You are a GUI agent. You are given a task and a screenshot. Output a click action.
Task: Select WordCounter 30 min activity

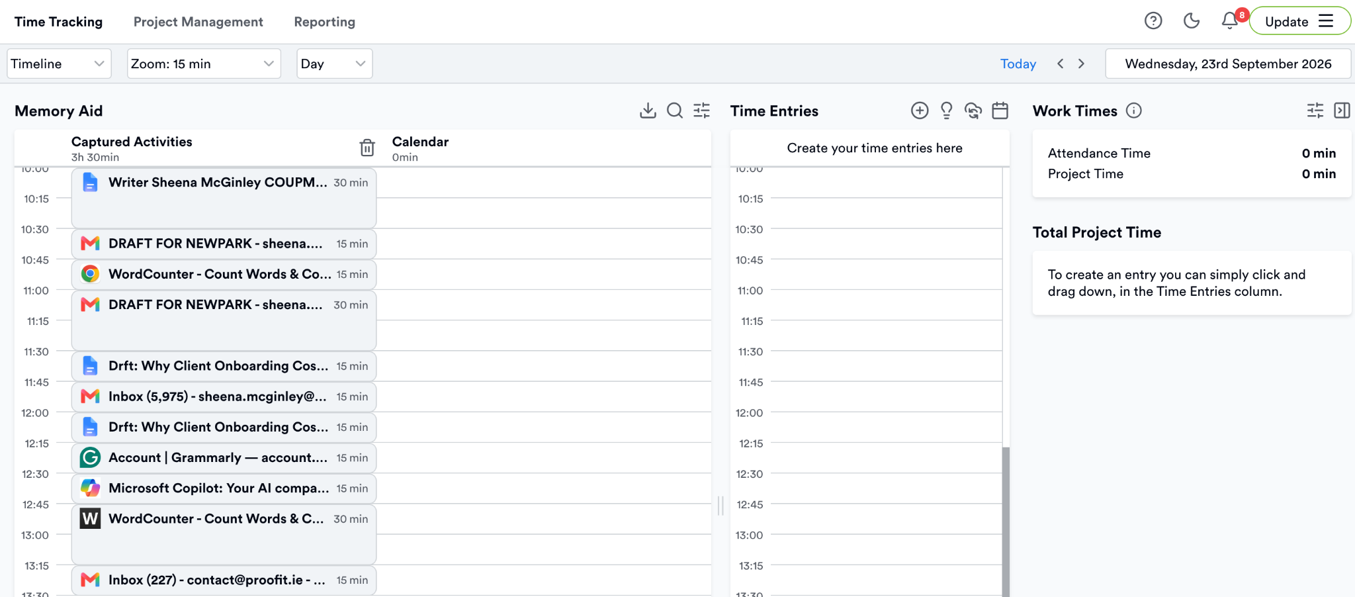pyautogui.click(x=224, y=535)
